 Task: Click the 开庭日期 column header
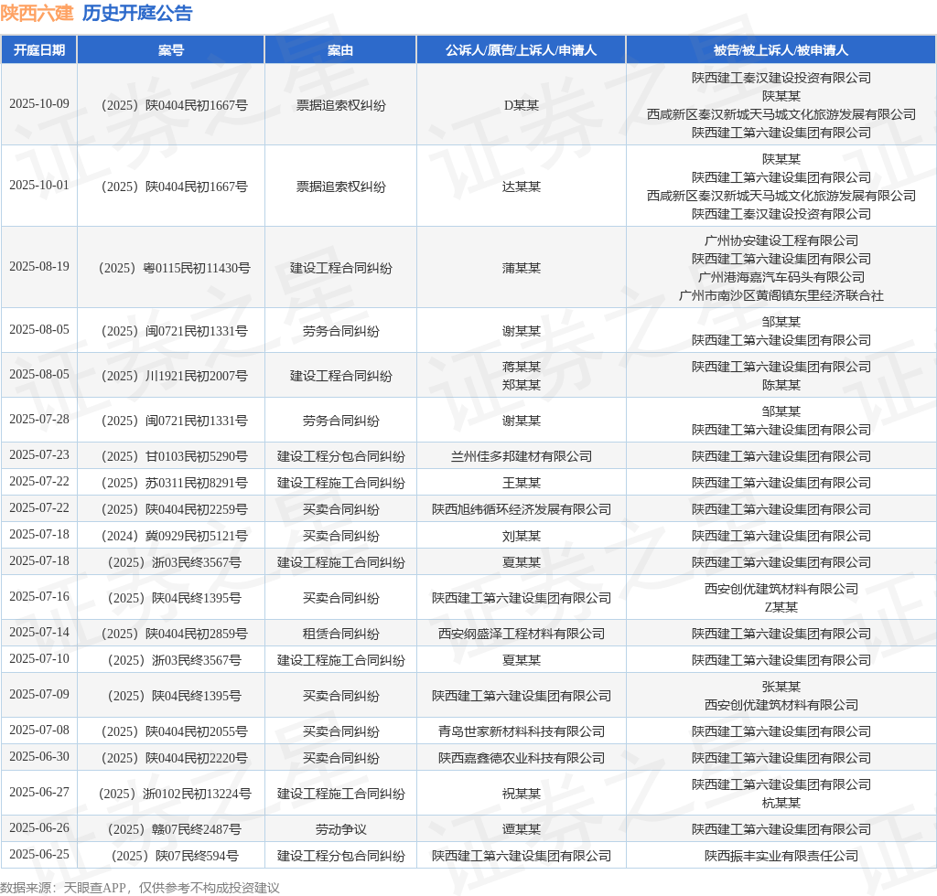point(39,50)
